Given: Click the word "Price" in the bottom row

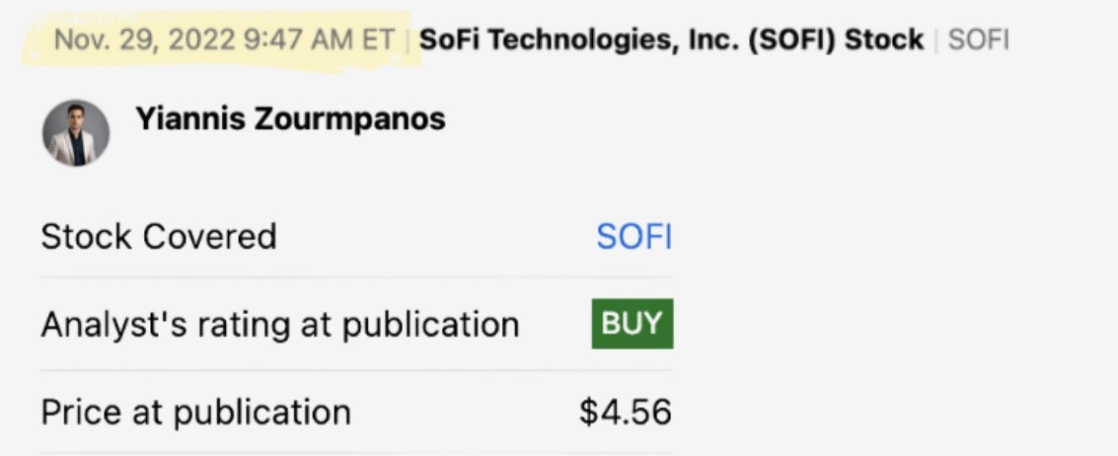Looking at the screenshot, I should [82, 411].
